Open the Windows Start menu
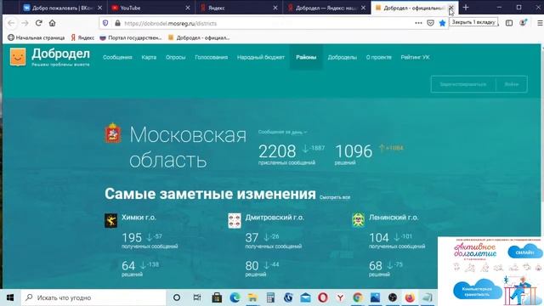This screenshot has height=306, width=544. 10,297
